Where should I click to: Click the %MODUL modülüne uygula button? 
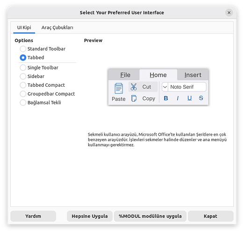(150, 216)
